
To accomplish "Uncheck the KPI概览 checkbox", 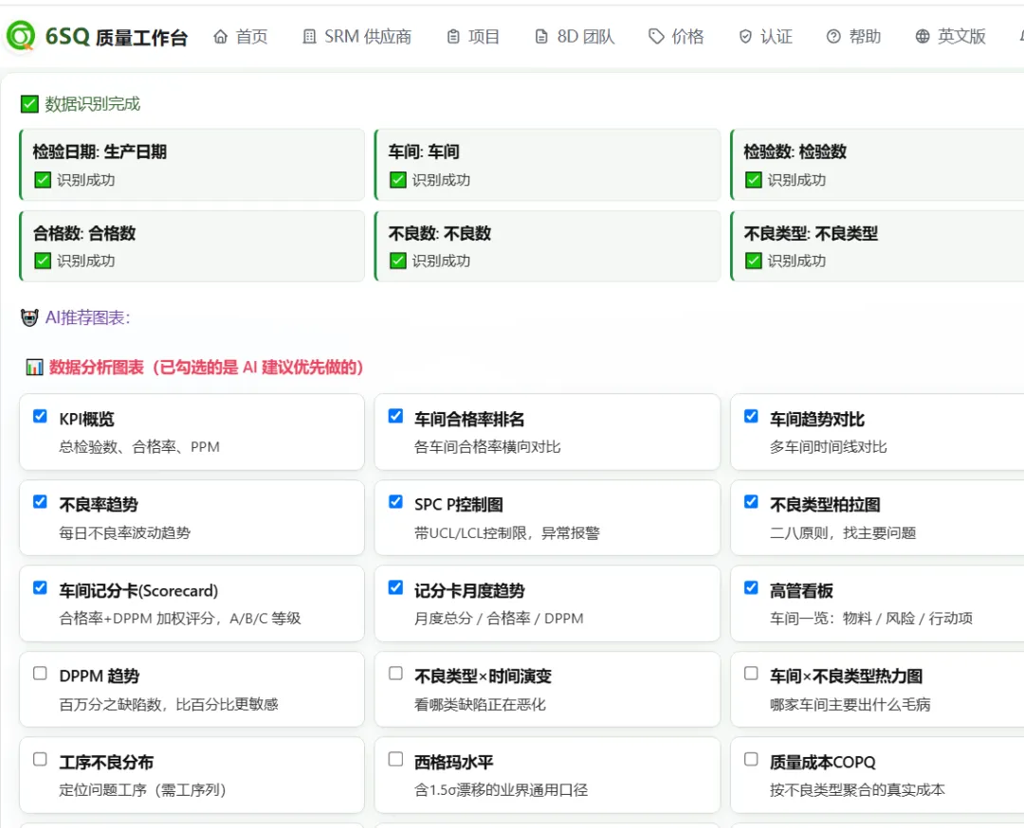I will (40, 416).
